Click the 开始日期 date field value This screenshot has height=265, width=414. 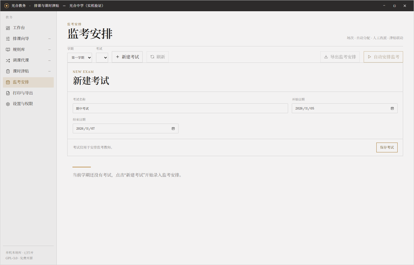point(305,108)
